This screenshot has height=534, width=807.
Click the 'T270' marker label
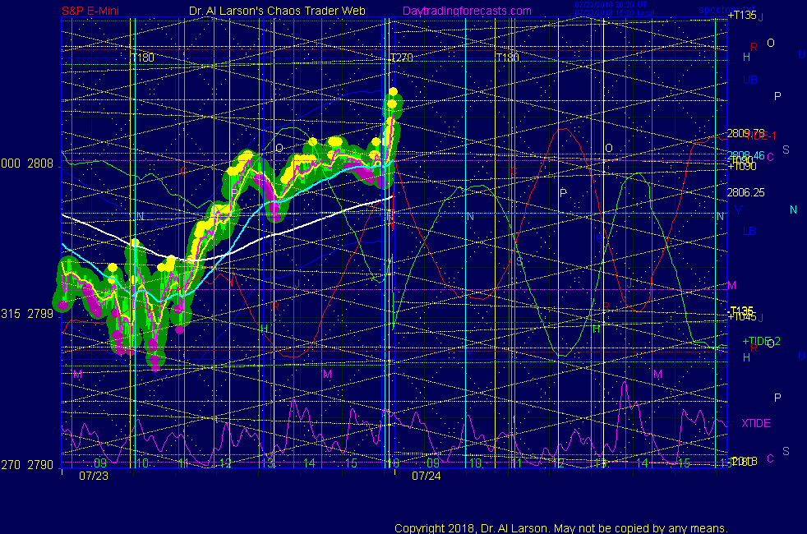click(x=402, y=58)
